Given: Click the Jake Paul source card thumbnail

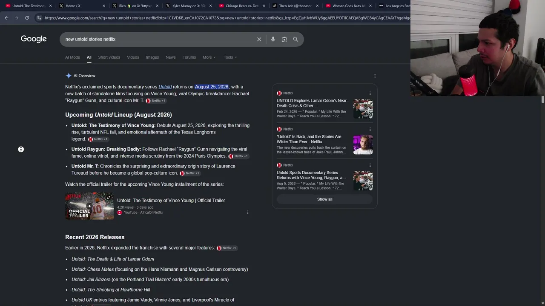Looking at the screenshot, I should click(x=363, y=145).
